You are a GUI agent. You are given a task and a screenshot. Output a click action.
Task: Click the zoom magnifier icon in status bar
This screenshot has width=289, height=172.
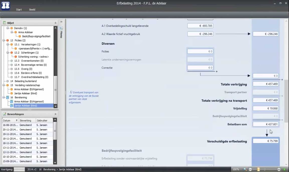pyautogui.click(x=245, y=169)
